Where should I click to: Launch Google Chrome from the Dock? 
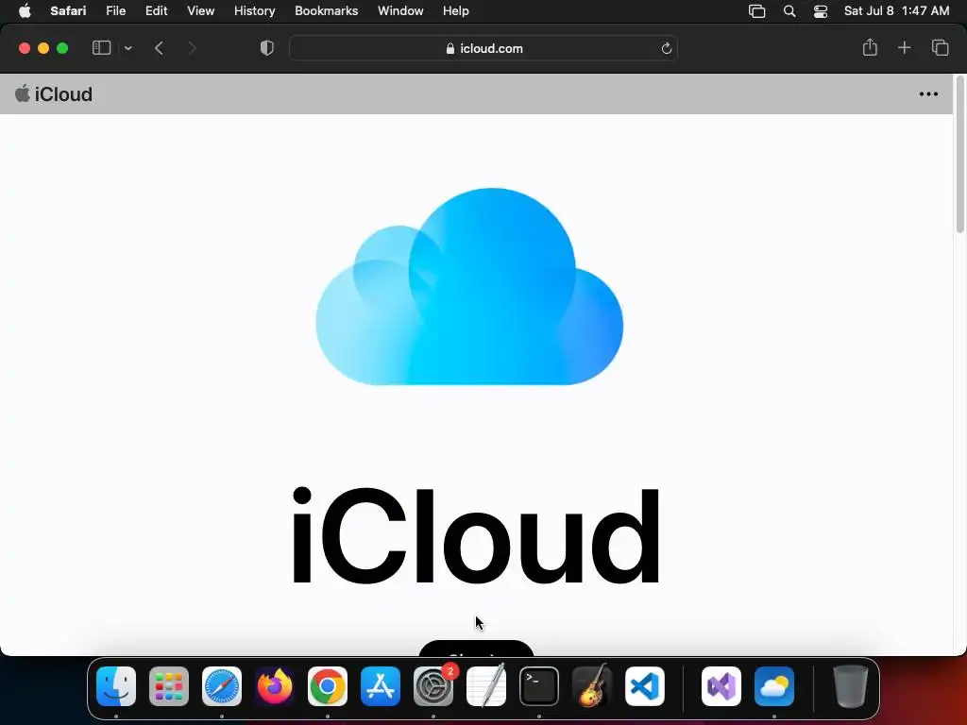(328, 686)
